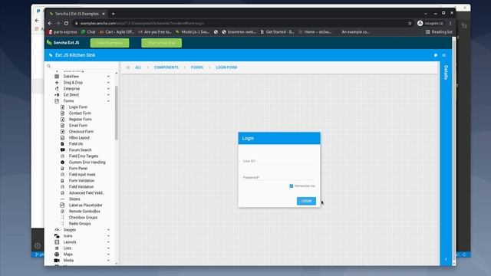Reload the page with browser refresh icon
Viewport: 491px width, 276px height.
coord(66,23)
